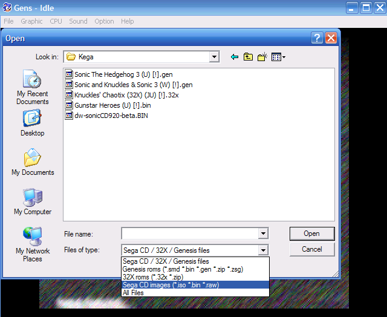This screenshot has height=317, width=387.
Task: Choose Genesis roms filter option
Action: [183, 269]
